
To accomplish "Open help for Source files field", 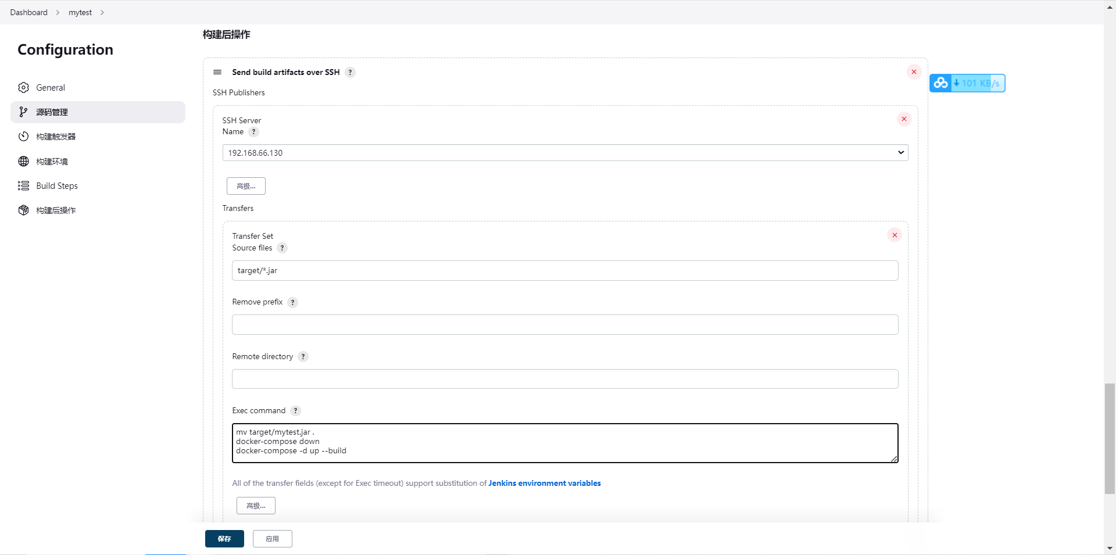I will point(282,248).
